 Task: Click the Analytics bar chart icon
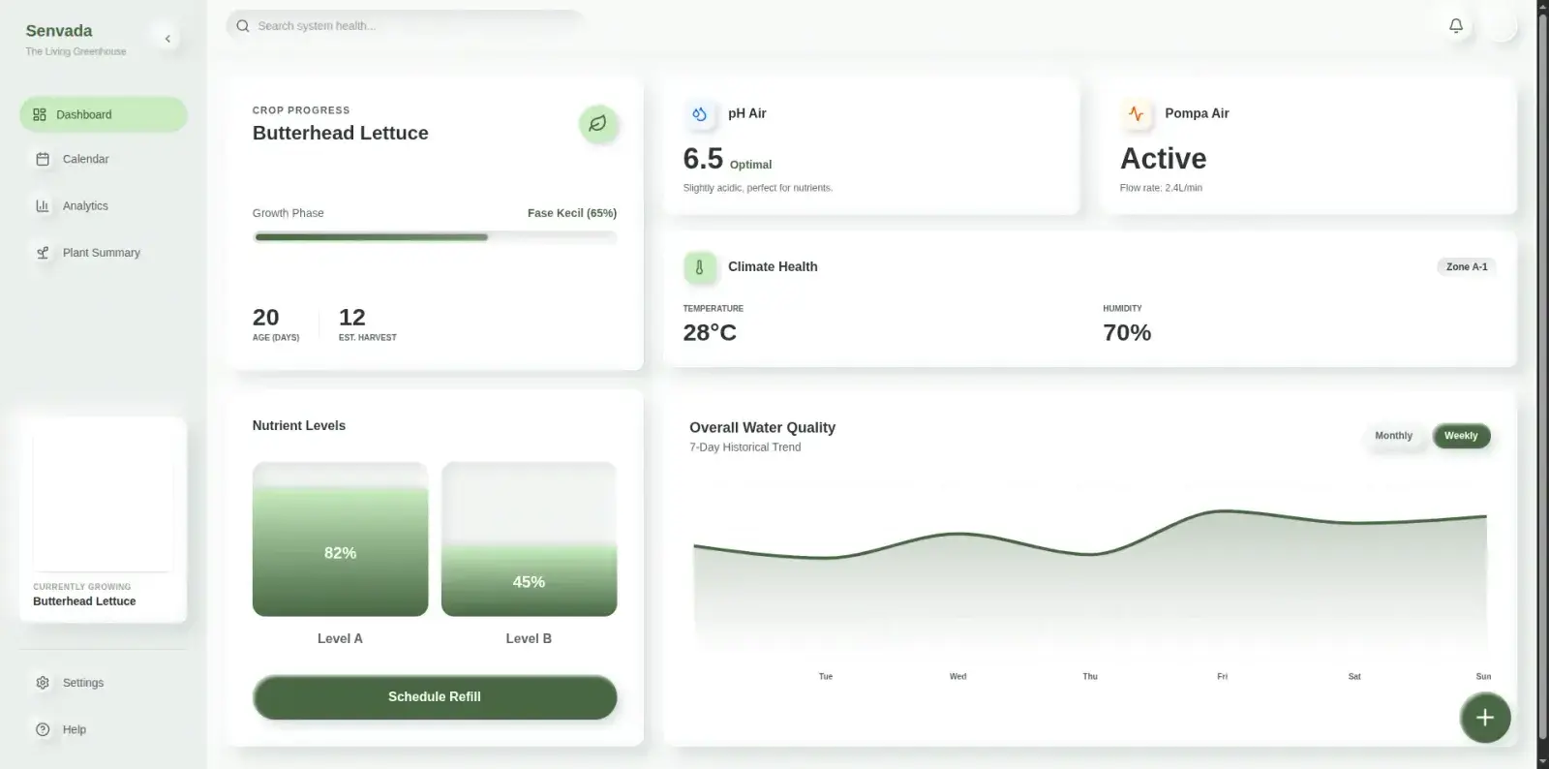(x=43, y=205)
